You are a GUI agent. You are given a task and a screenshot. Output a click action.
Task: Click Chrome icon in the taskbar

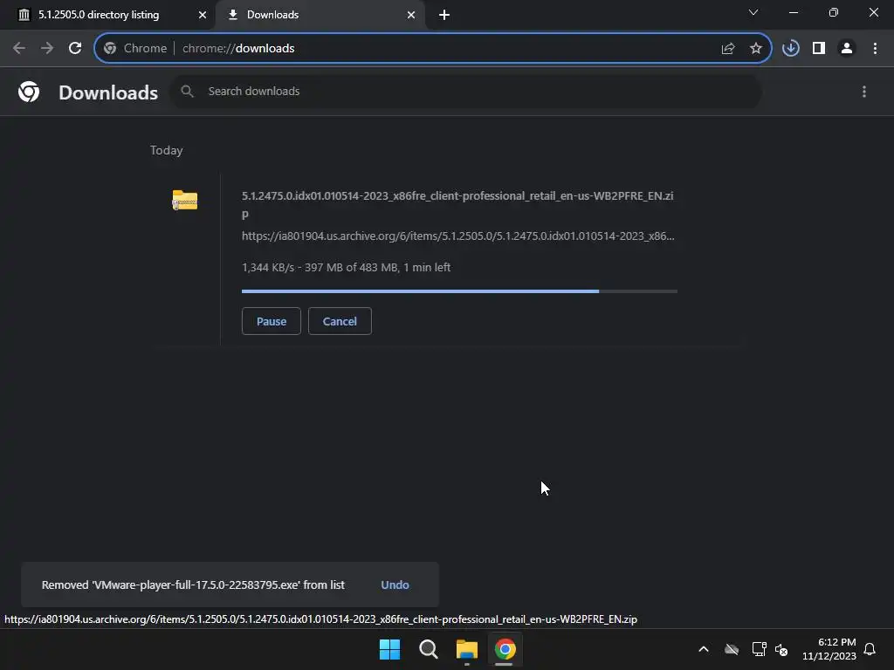coord(505,649)
